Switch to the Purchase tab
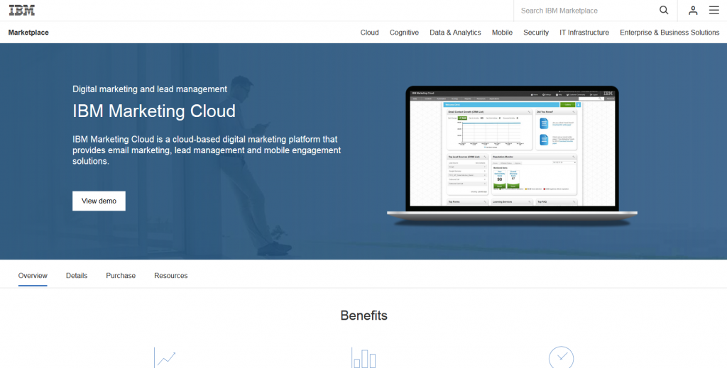Image resolution: width=727 pixels, height=368 pixels. click(121, 275)
